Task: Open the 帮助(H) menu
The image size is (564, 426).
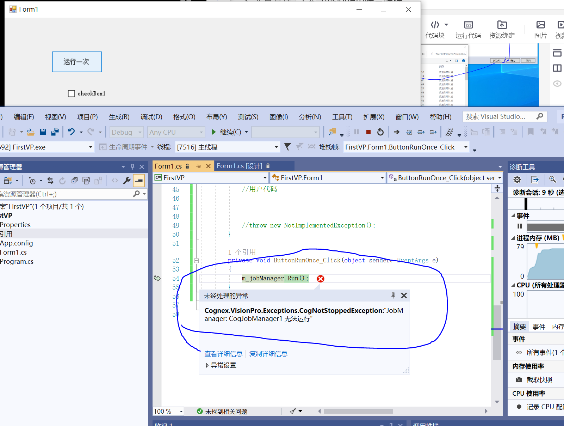Action: pyautogui.click(x=440, y=117)
